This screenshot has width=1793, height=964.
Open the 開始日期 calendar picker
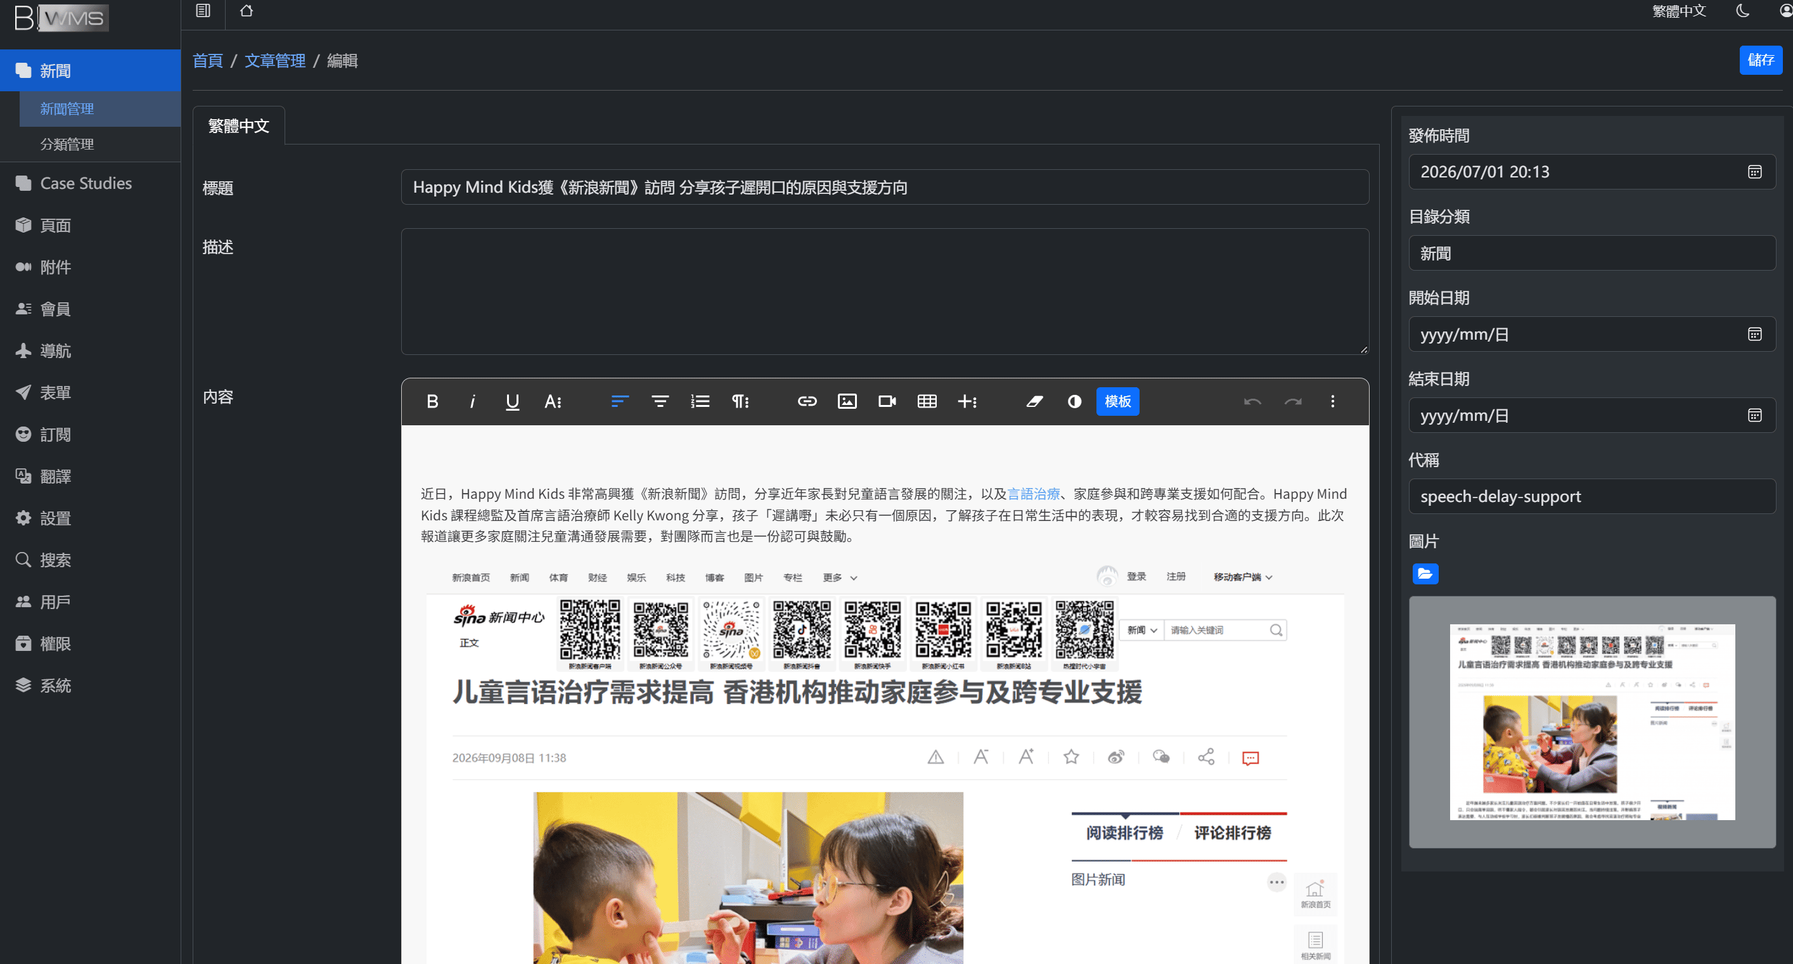coord(1754,334)
